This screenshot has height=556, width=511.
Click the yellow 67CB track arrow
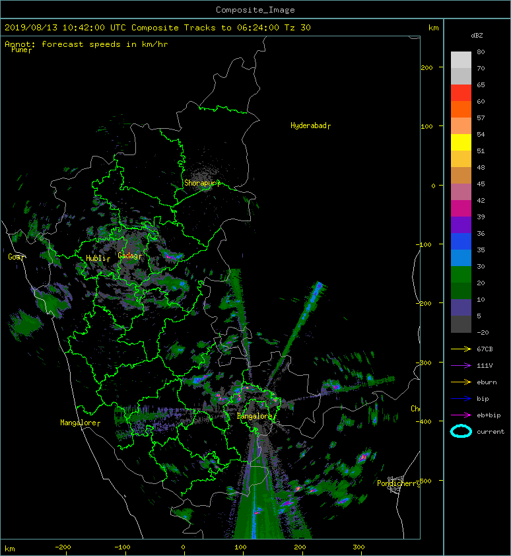461,349
